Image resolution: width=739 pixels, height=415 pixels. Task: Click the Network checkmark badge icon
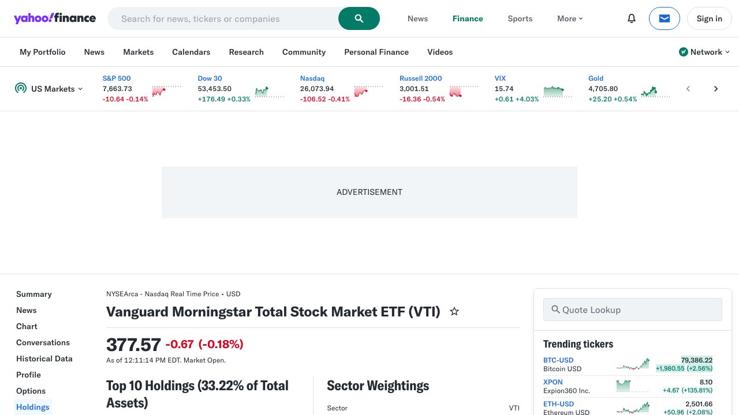tap(684, 52)
